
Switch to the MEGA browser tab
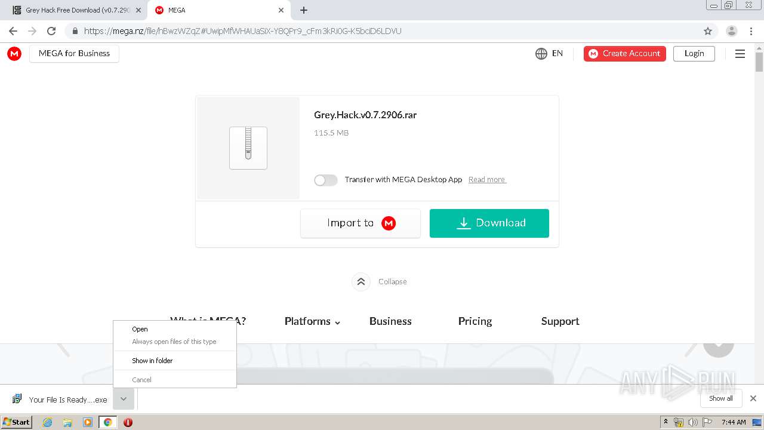coord(218,10)
